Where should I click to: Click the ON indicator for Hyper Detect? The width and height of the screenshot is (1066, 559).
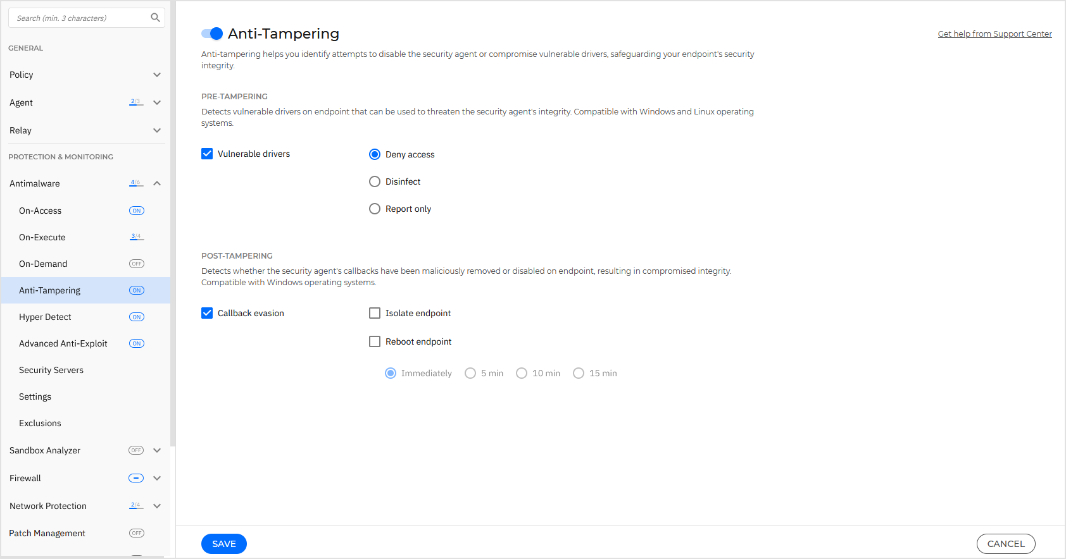click(136, 317)
